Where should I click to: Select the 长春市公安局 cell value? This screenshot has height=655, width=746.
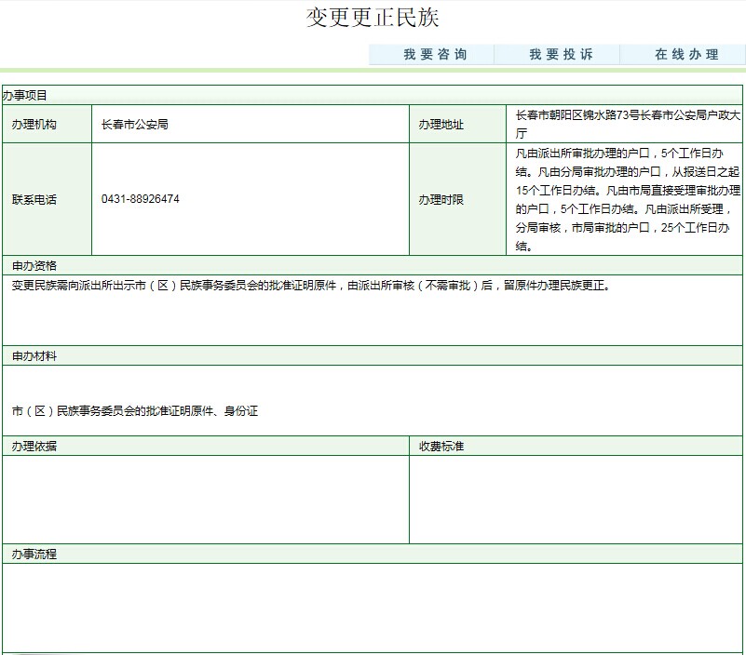[135, 125]
